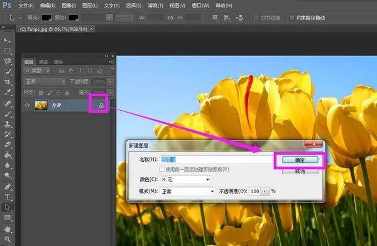Click 取消 button in 新建图层 dialog
The image size is (377, 246).
tap(300, 171)
